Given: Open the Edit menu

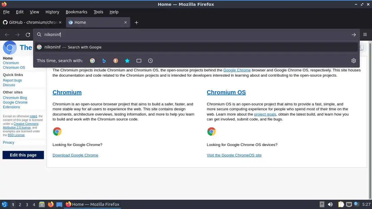Looking at the screenshot, I should (20, 12).
